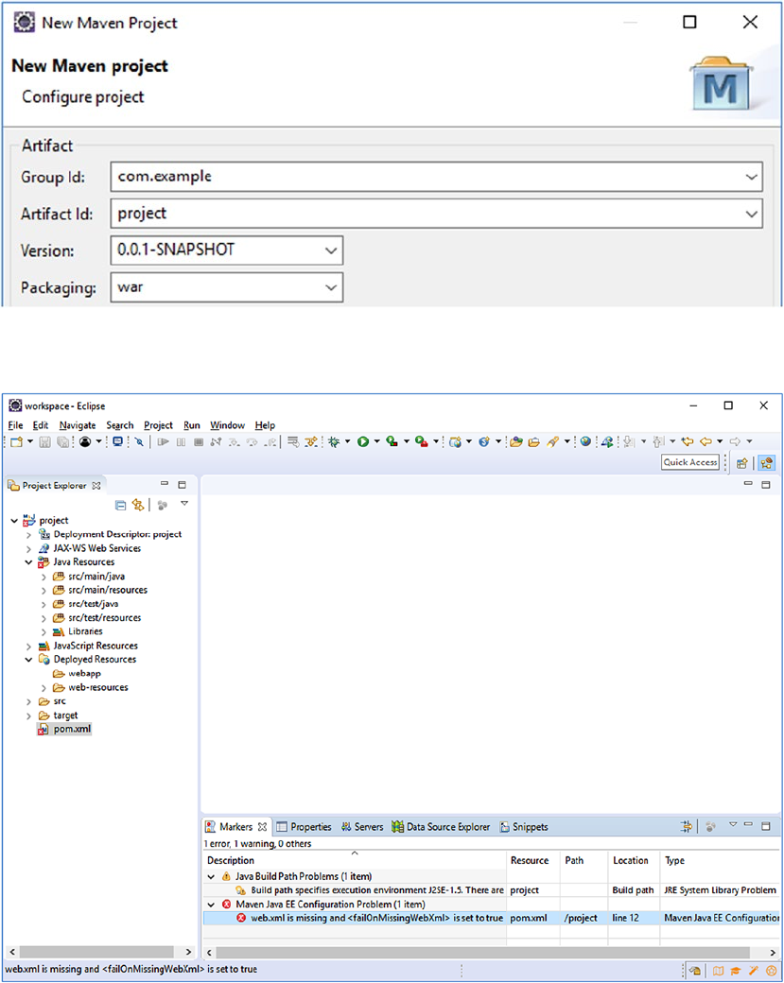Viewport: 784px width, 983px height.
Task: Open the Help menu
Action: point(265,425)
